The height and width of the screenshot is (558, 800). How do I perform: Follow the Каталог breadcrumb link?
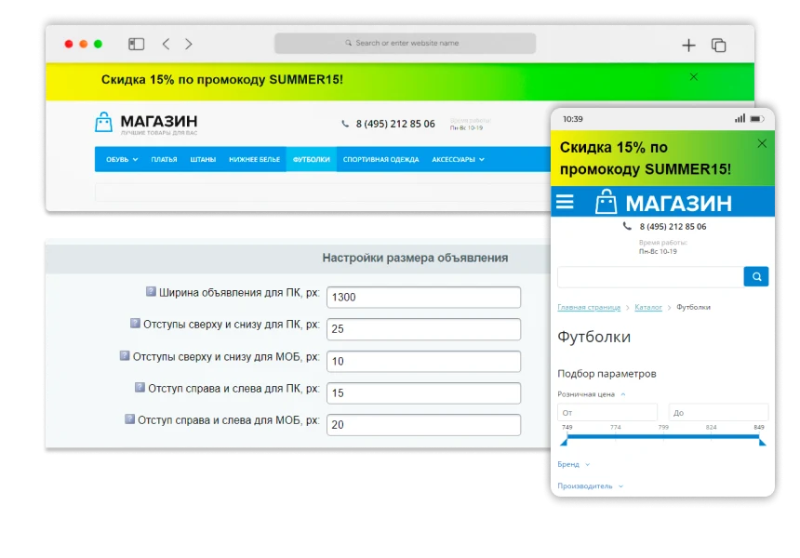pyautogui.click(x=648, y=307)
